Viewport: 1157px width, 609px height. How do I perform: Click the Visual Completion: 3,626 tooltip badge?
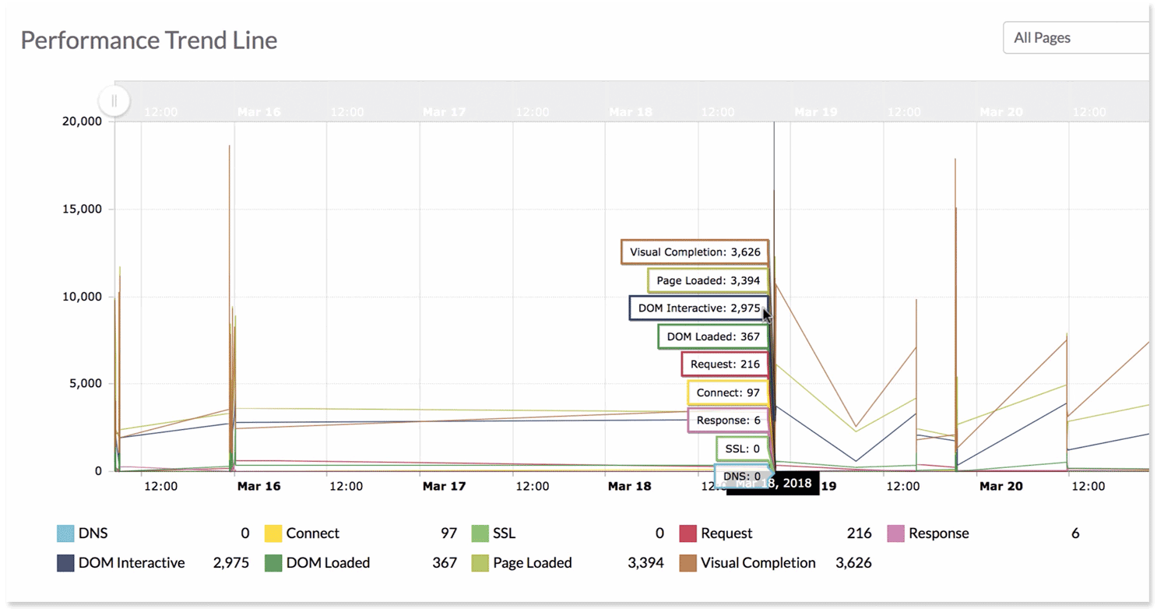tap(695, 252)
